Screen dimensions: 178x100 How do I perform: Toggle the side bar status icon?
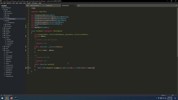coord(2,95)
